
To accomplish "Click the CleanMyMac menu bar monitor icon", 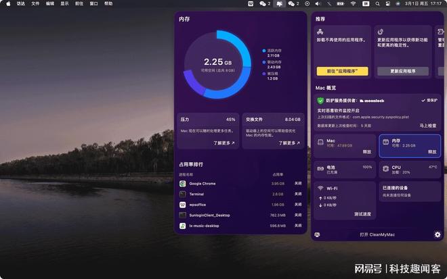I will click(279, 3).
